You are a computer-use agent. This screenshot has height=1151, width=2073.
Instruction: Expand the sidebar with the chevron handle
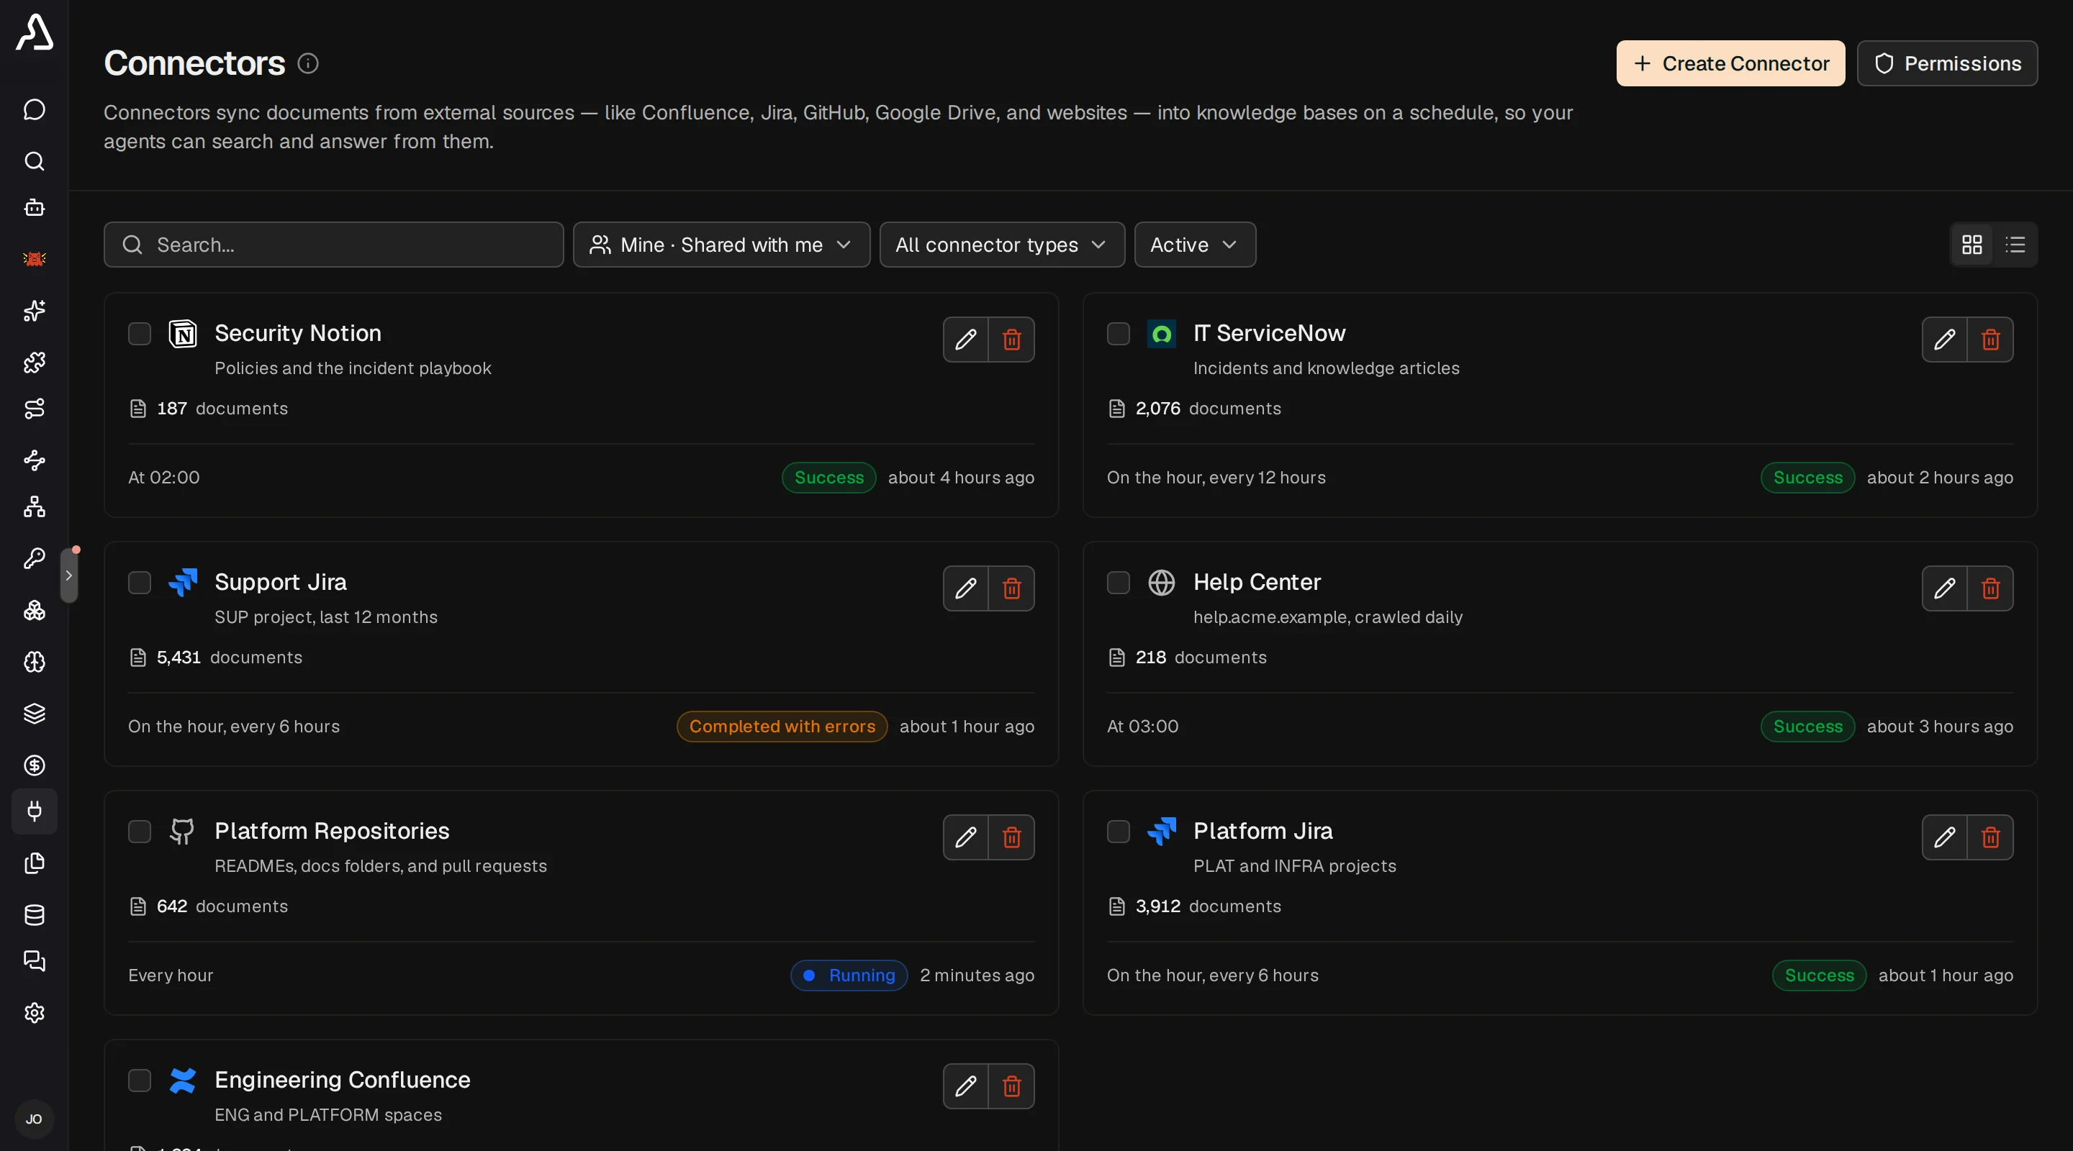pos(69,576)
